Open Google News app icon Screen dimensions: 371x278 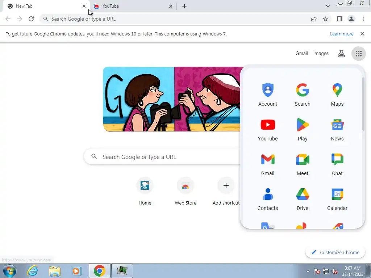(337, 130)
